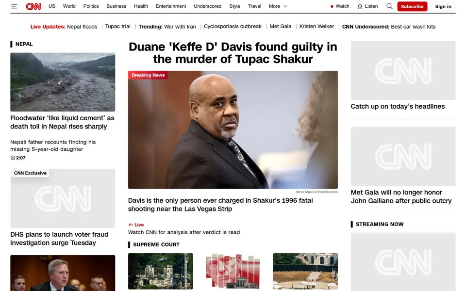Open Catch up on today's headlines
Image resolution: width=466 pixels, height=291 pixels.
click(x=398, y=107)
